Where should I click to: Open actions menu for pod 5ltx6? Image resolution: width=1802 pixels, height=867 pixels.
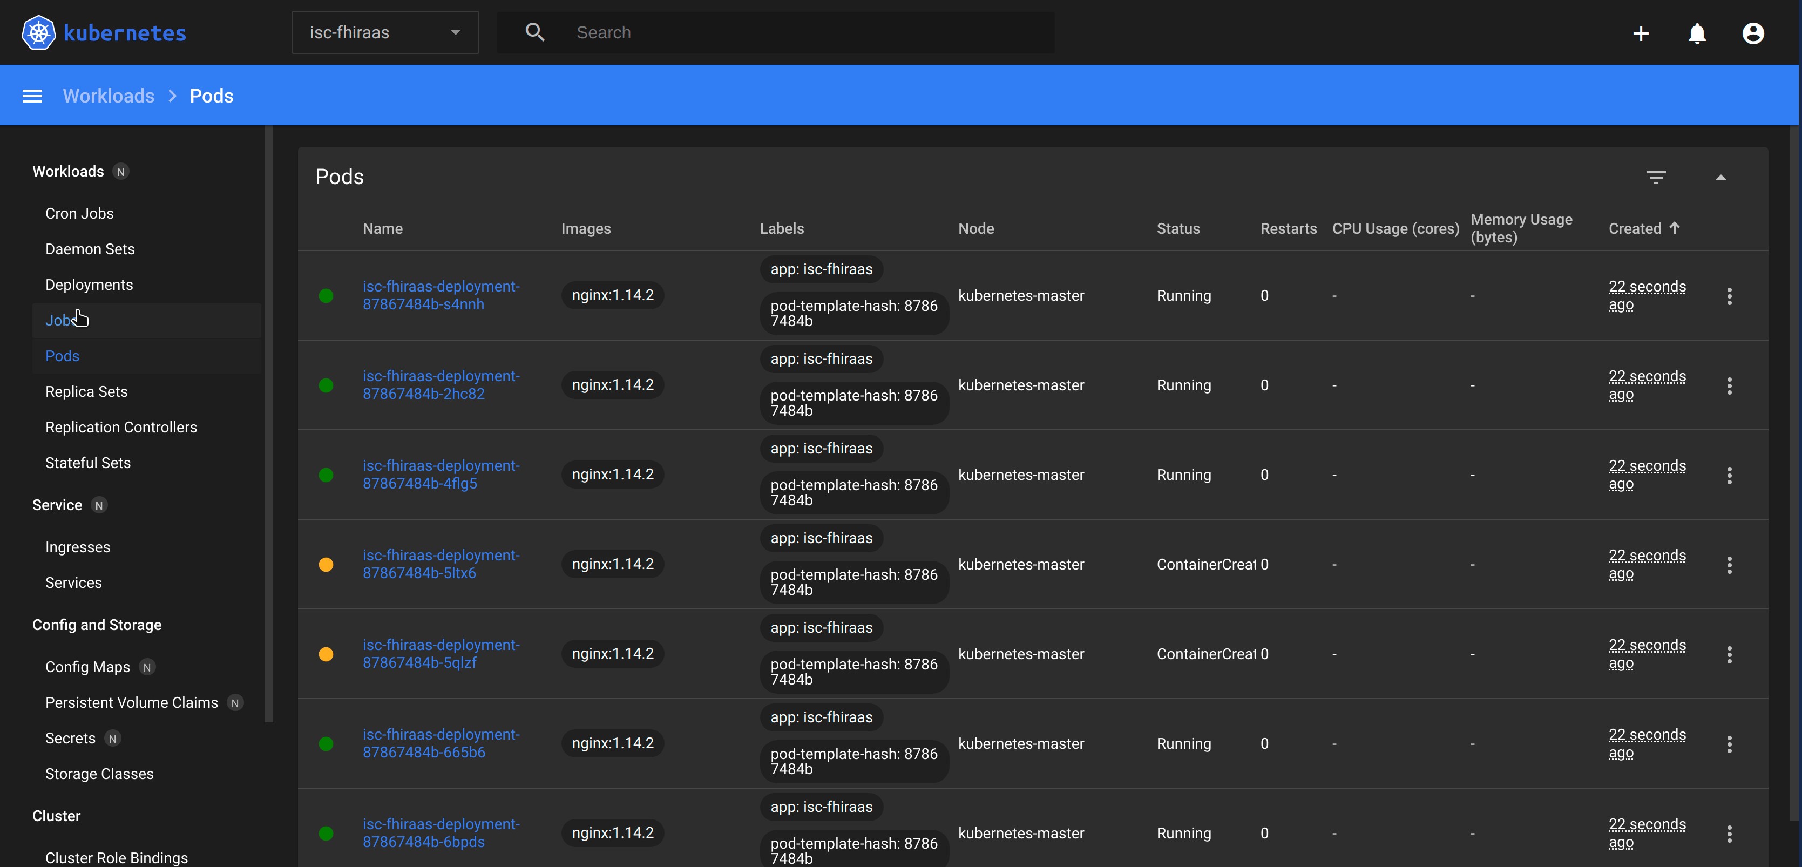1729,565
